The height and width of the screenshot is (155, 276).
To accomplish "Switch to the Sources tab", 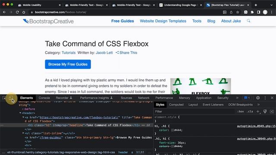I will click(x=126, y=98).
